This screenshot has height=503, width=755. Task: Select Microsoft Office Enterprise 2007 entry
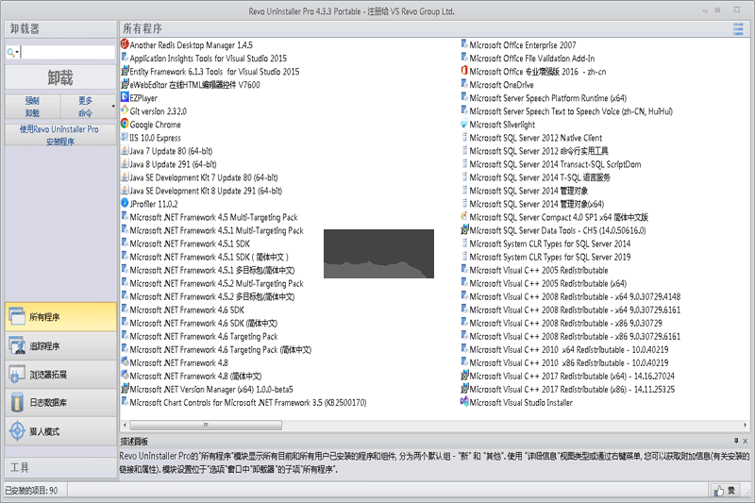tap(523, 44)
